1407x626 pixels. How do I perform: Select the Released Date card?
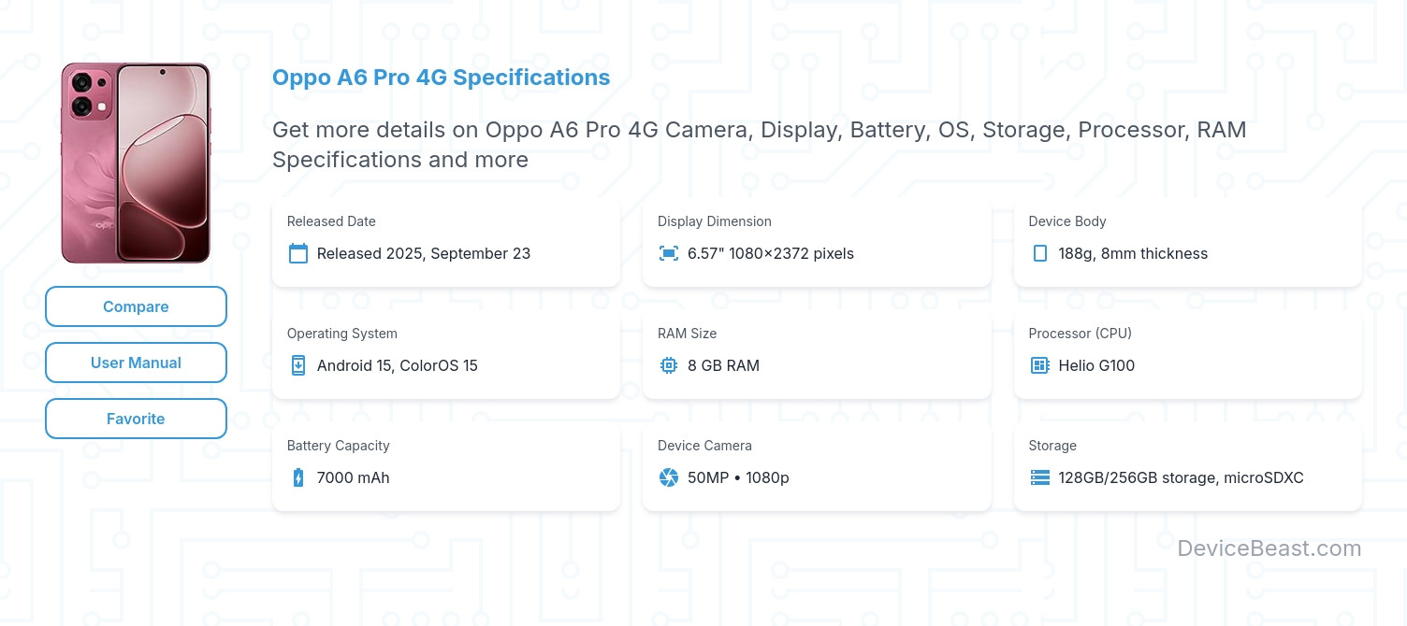click(446, 240)
